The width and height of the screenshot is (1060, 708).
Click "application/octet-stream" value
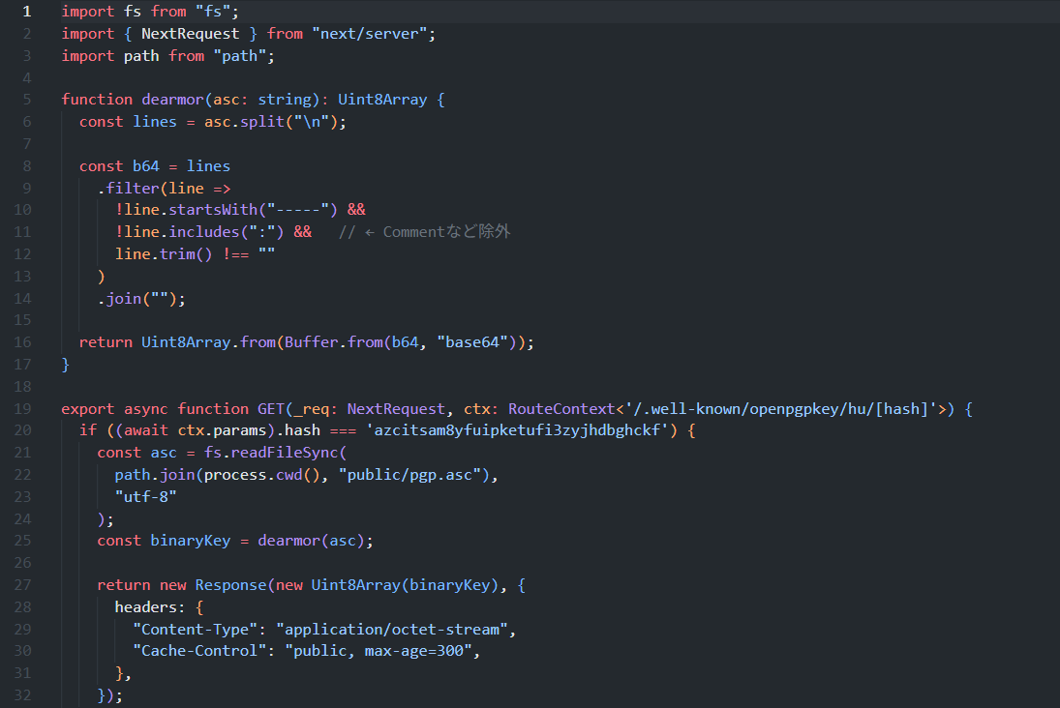point(392,630)
